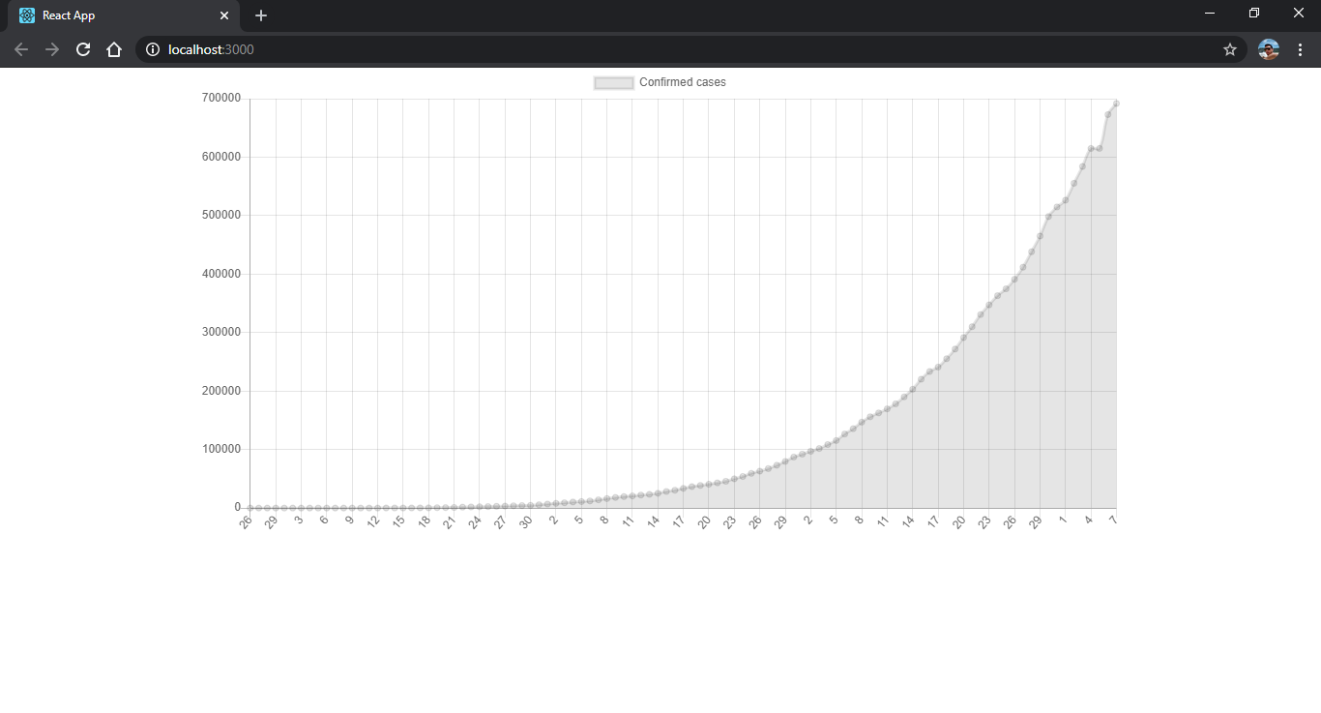The image size is (1321, 713).
Task: Go to the browser home page
Action: pyautogui.click(x=114, y=49)
